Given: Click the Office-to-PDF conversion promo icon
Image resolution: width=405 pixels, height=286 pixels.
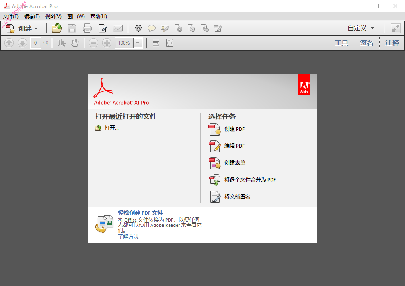Looking at the screenshot, I should (x=105, y=224).
